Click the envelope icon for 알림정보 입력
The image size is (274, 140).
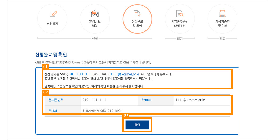coord(95,14)
